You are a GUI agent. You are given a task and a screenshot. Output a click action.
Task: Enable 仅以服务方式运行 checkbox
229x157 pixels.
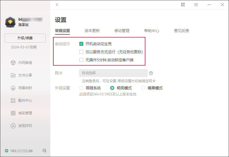[x=81, y=52]
